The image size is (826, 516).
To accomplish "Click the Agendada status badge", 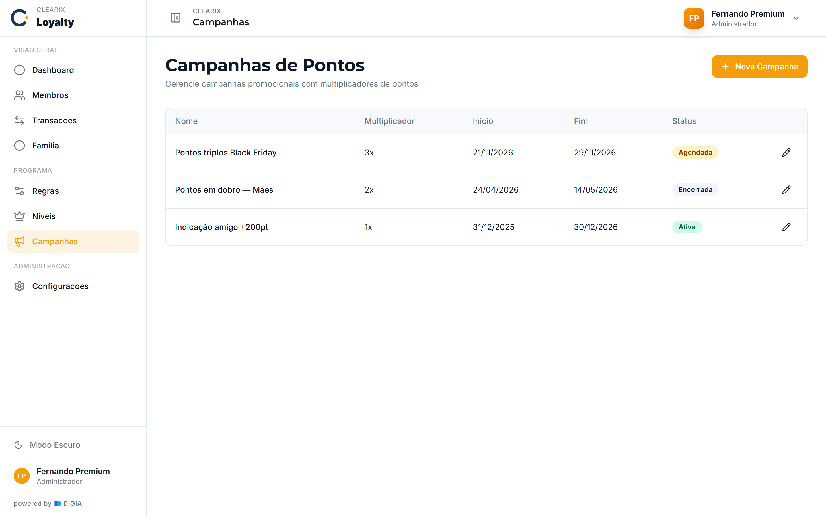I will tap(695, 153).
